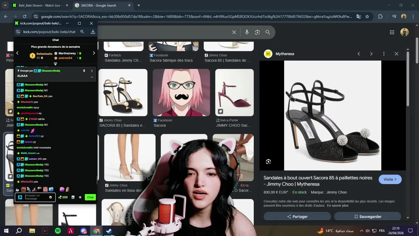419x236 pixels.
Task: Click the Partager share button
Action: 297,217
